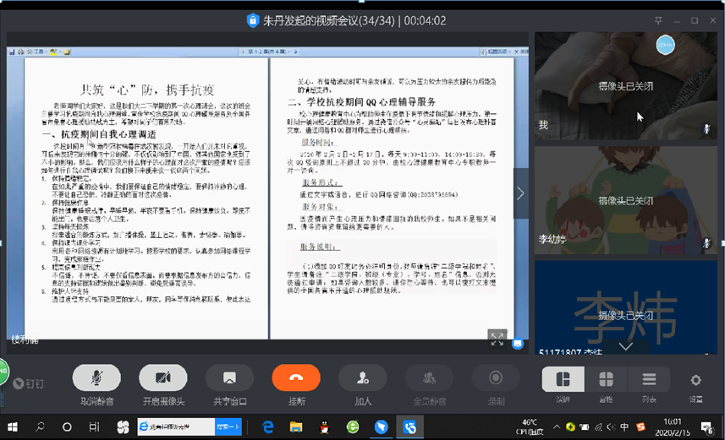This screenshot has width=725, height=440.
Task: Expand next video panel with right chevron
Action: 520,193
